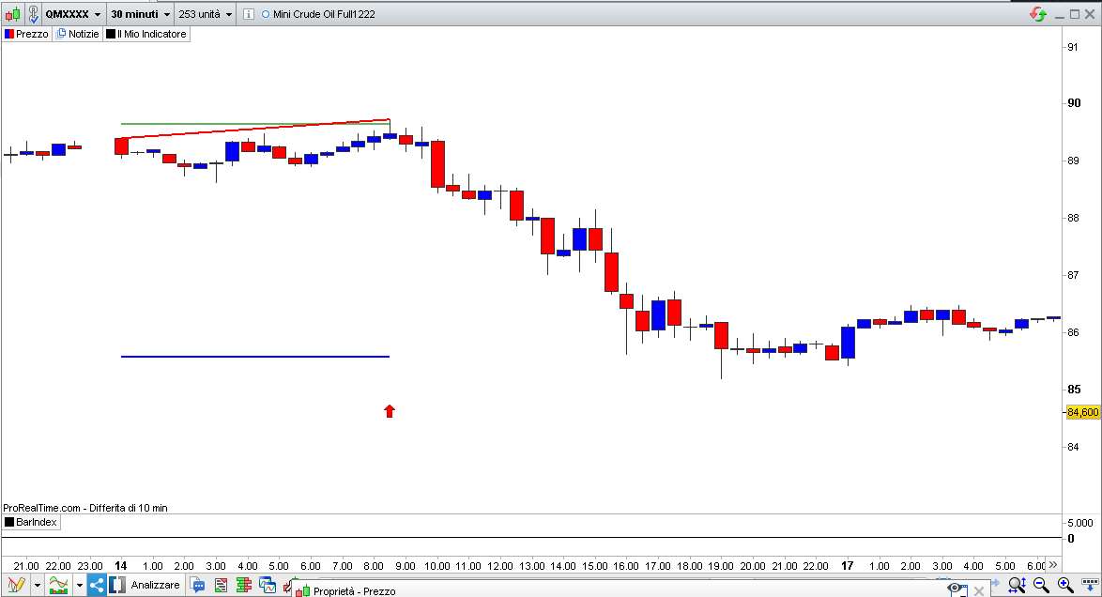Click the yellow 84,600 price label

tap(1082, 412)
